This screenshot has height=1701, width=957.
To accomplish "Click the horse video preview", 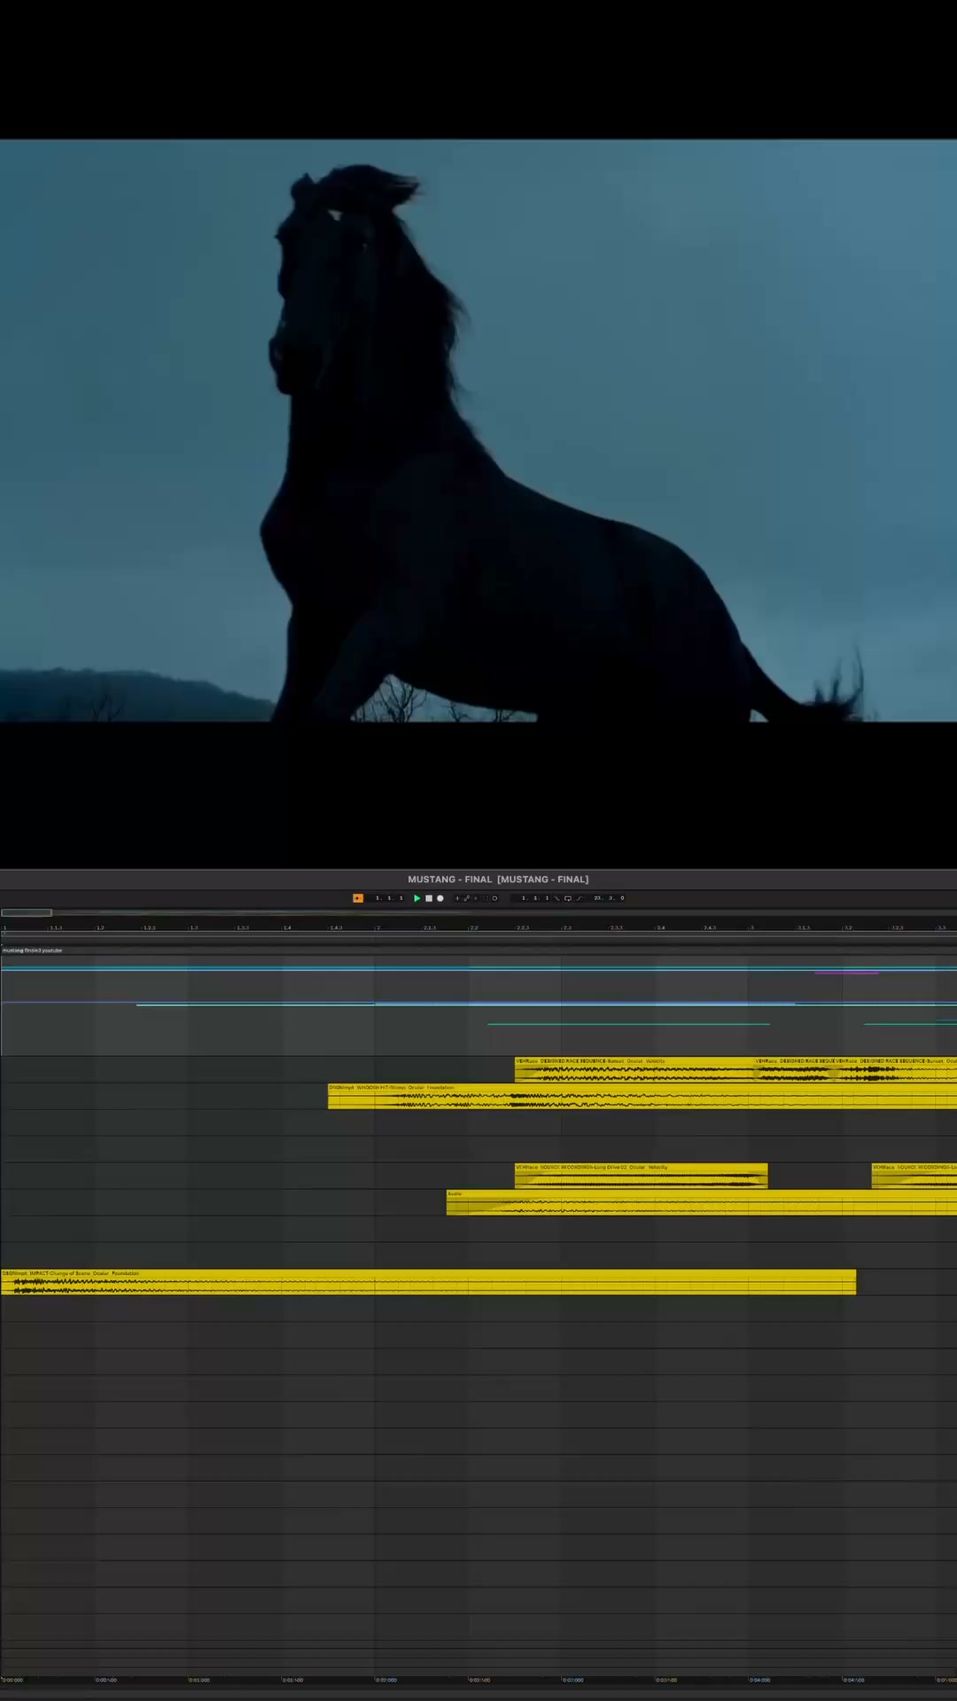I will [x=478, y=431].
